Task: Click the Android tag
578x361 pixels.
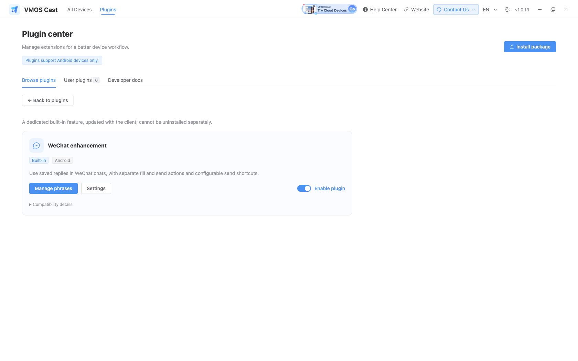Action: click(x=63, y=161)
